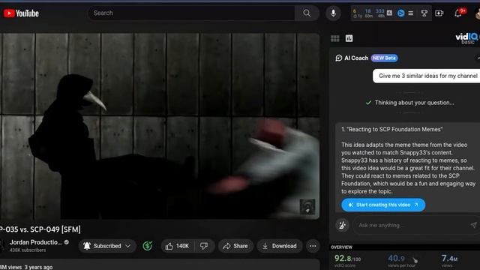Click the channel watermark in video corner
Image resolution: width=480 pixels, height=270 pixels.
point(307,206)
